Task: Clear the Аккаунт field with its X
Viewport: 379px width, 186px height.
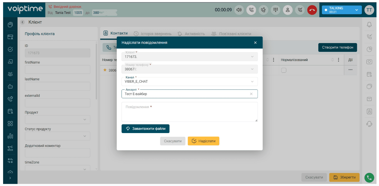Action: click(251, 94)
